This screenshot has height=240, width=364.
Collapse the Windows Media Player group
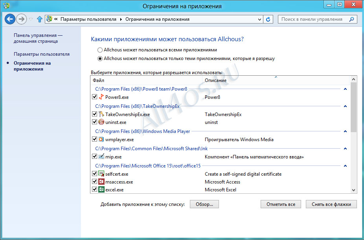point(345,131)
